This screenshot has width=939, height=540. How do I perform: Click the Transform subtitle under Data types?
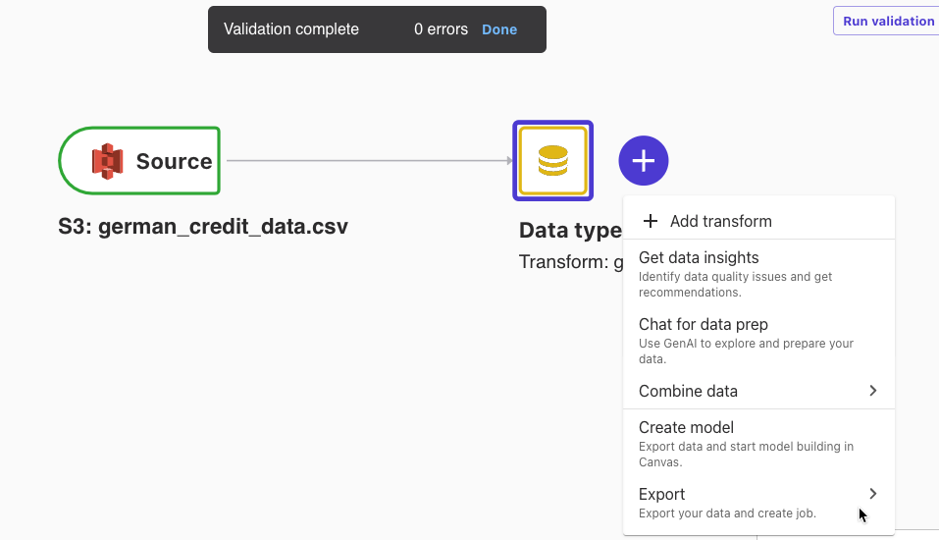coord(571,262)
